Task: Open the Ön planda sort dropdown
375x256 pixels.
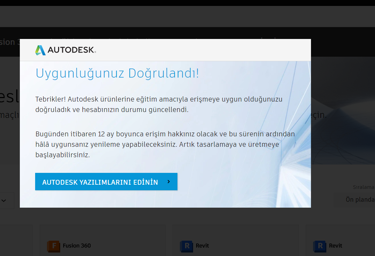Action: click(354, 200)
